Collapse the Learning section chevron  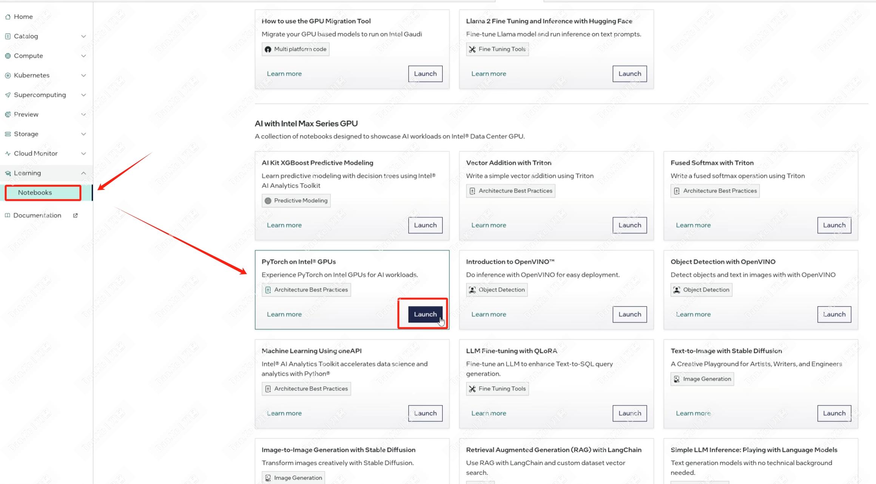83,173
